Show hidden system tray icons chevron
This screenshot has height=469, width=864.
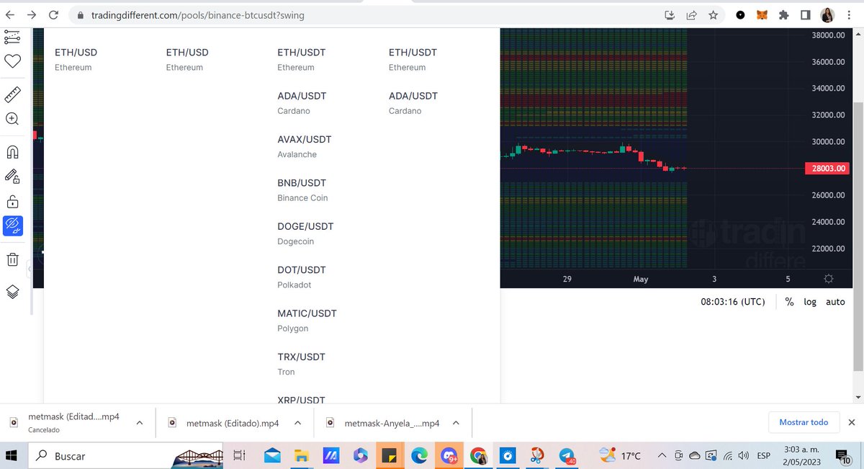pos(662,455)
